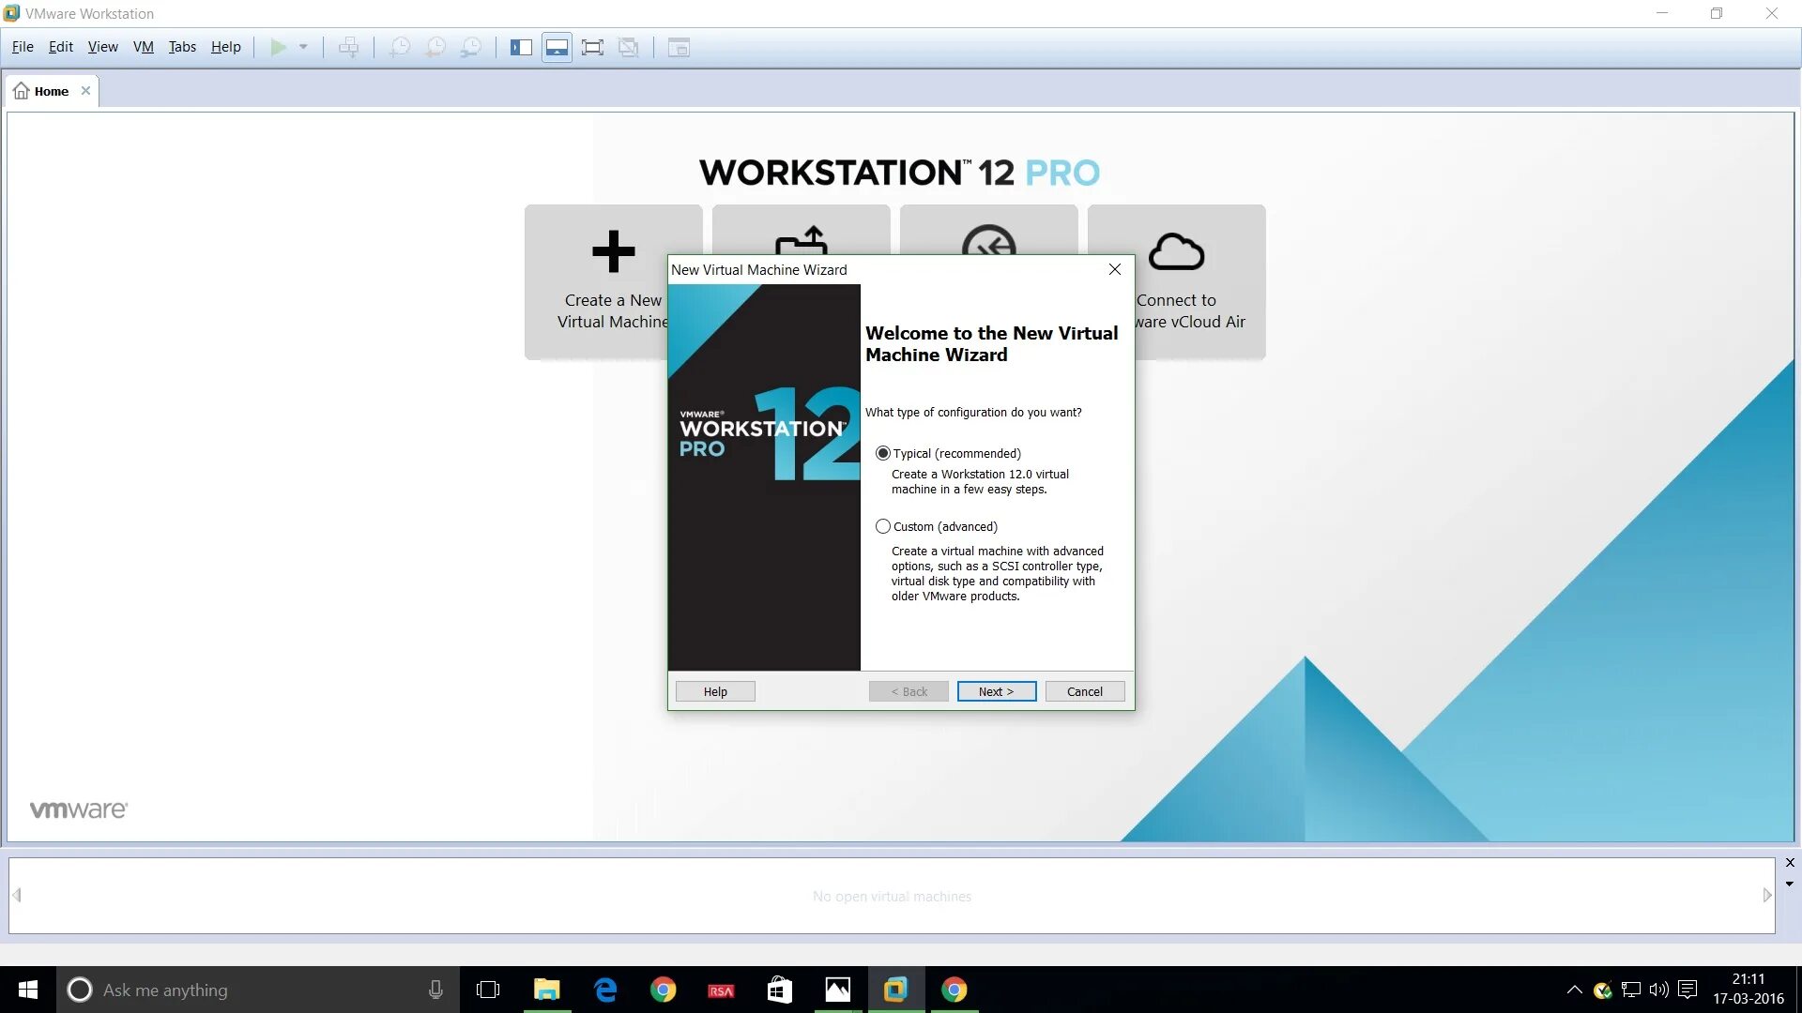The image size is (1802, 1013).
Task: Enter full screen mode icon
Action: 592,47
